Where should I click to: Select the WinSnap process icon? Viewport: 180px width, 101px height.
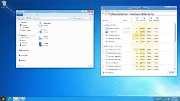(x=106, y=42)
